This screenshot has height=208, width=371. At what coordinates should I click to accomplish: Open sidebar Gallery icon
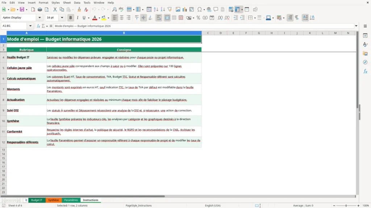pos(365,53)
